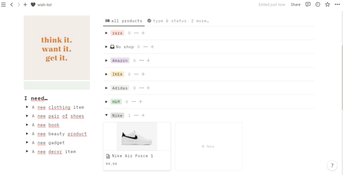Open options ellipsis for Amazon group
Screen dimensions: 343x175
[x=142, y=60]
